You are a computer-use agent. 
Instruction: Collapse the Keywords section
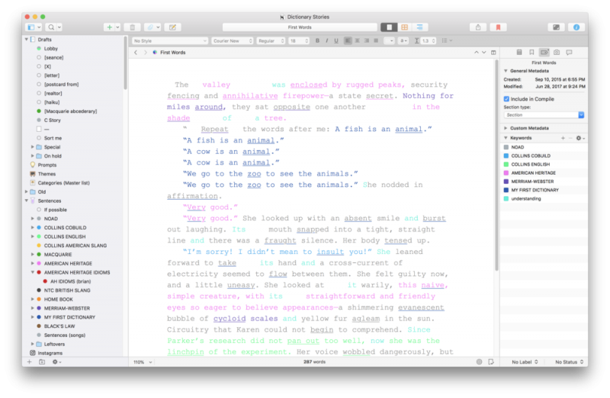tap(506, 138)
